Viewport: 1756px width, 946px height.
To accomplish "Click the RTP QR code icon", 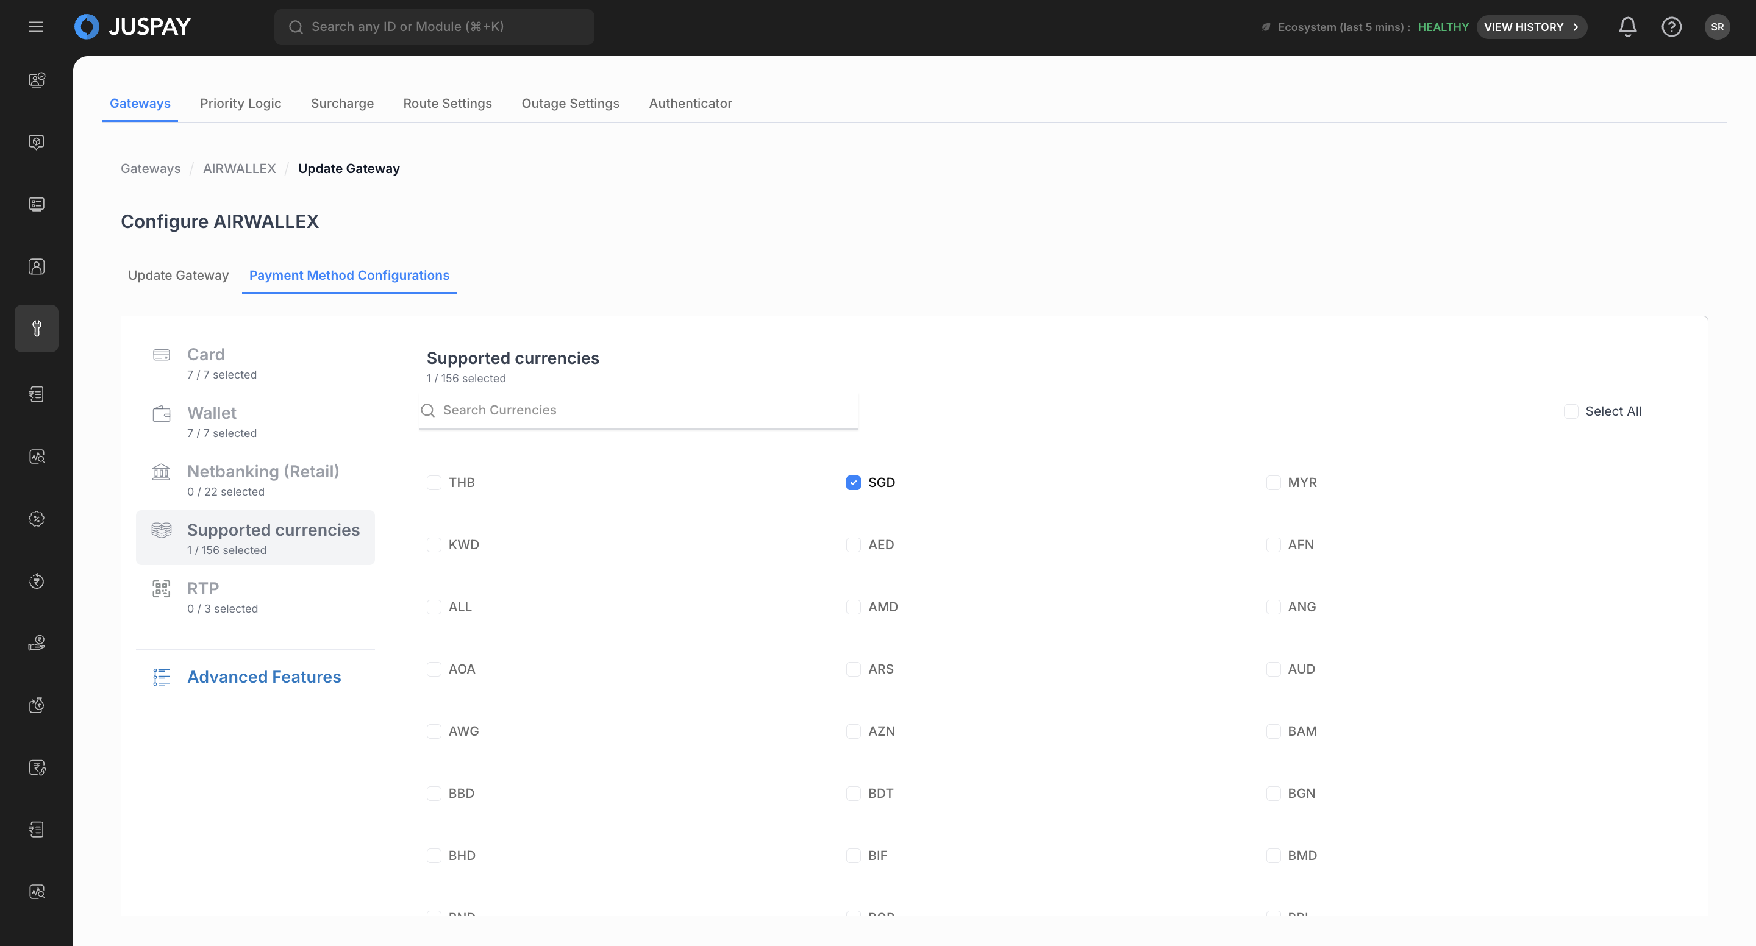I will pyautogui.click(x=162, y=589).
